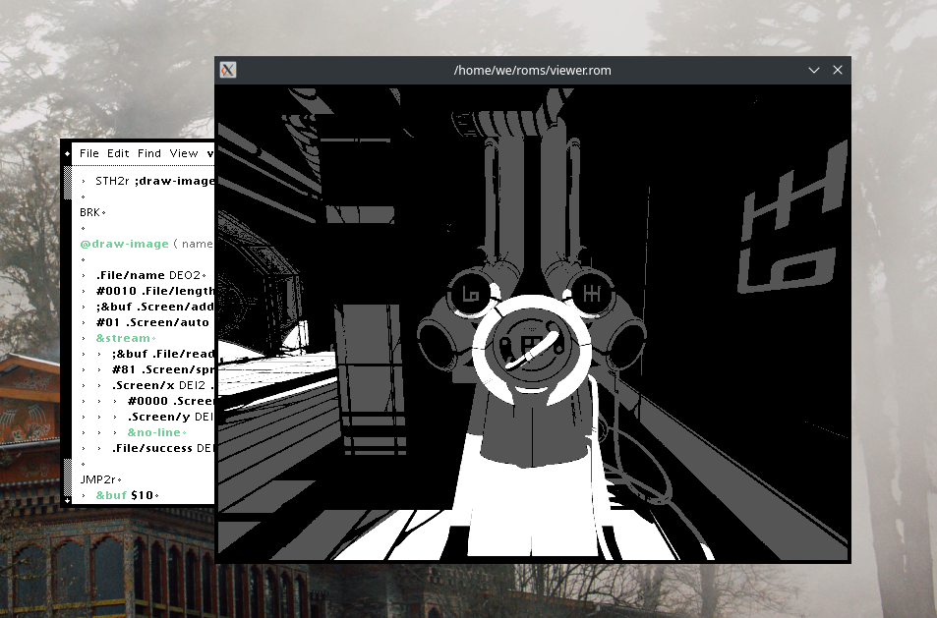937x618 pixels.
Task: Open the Edit menu in the editor
Action: pyautogui.click(x=118, y=153)
